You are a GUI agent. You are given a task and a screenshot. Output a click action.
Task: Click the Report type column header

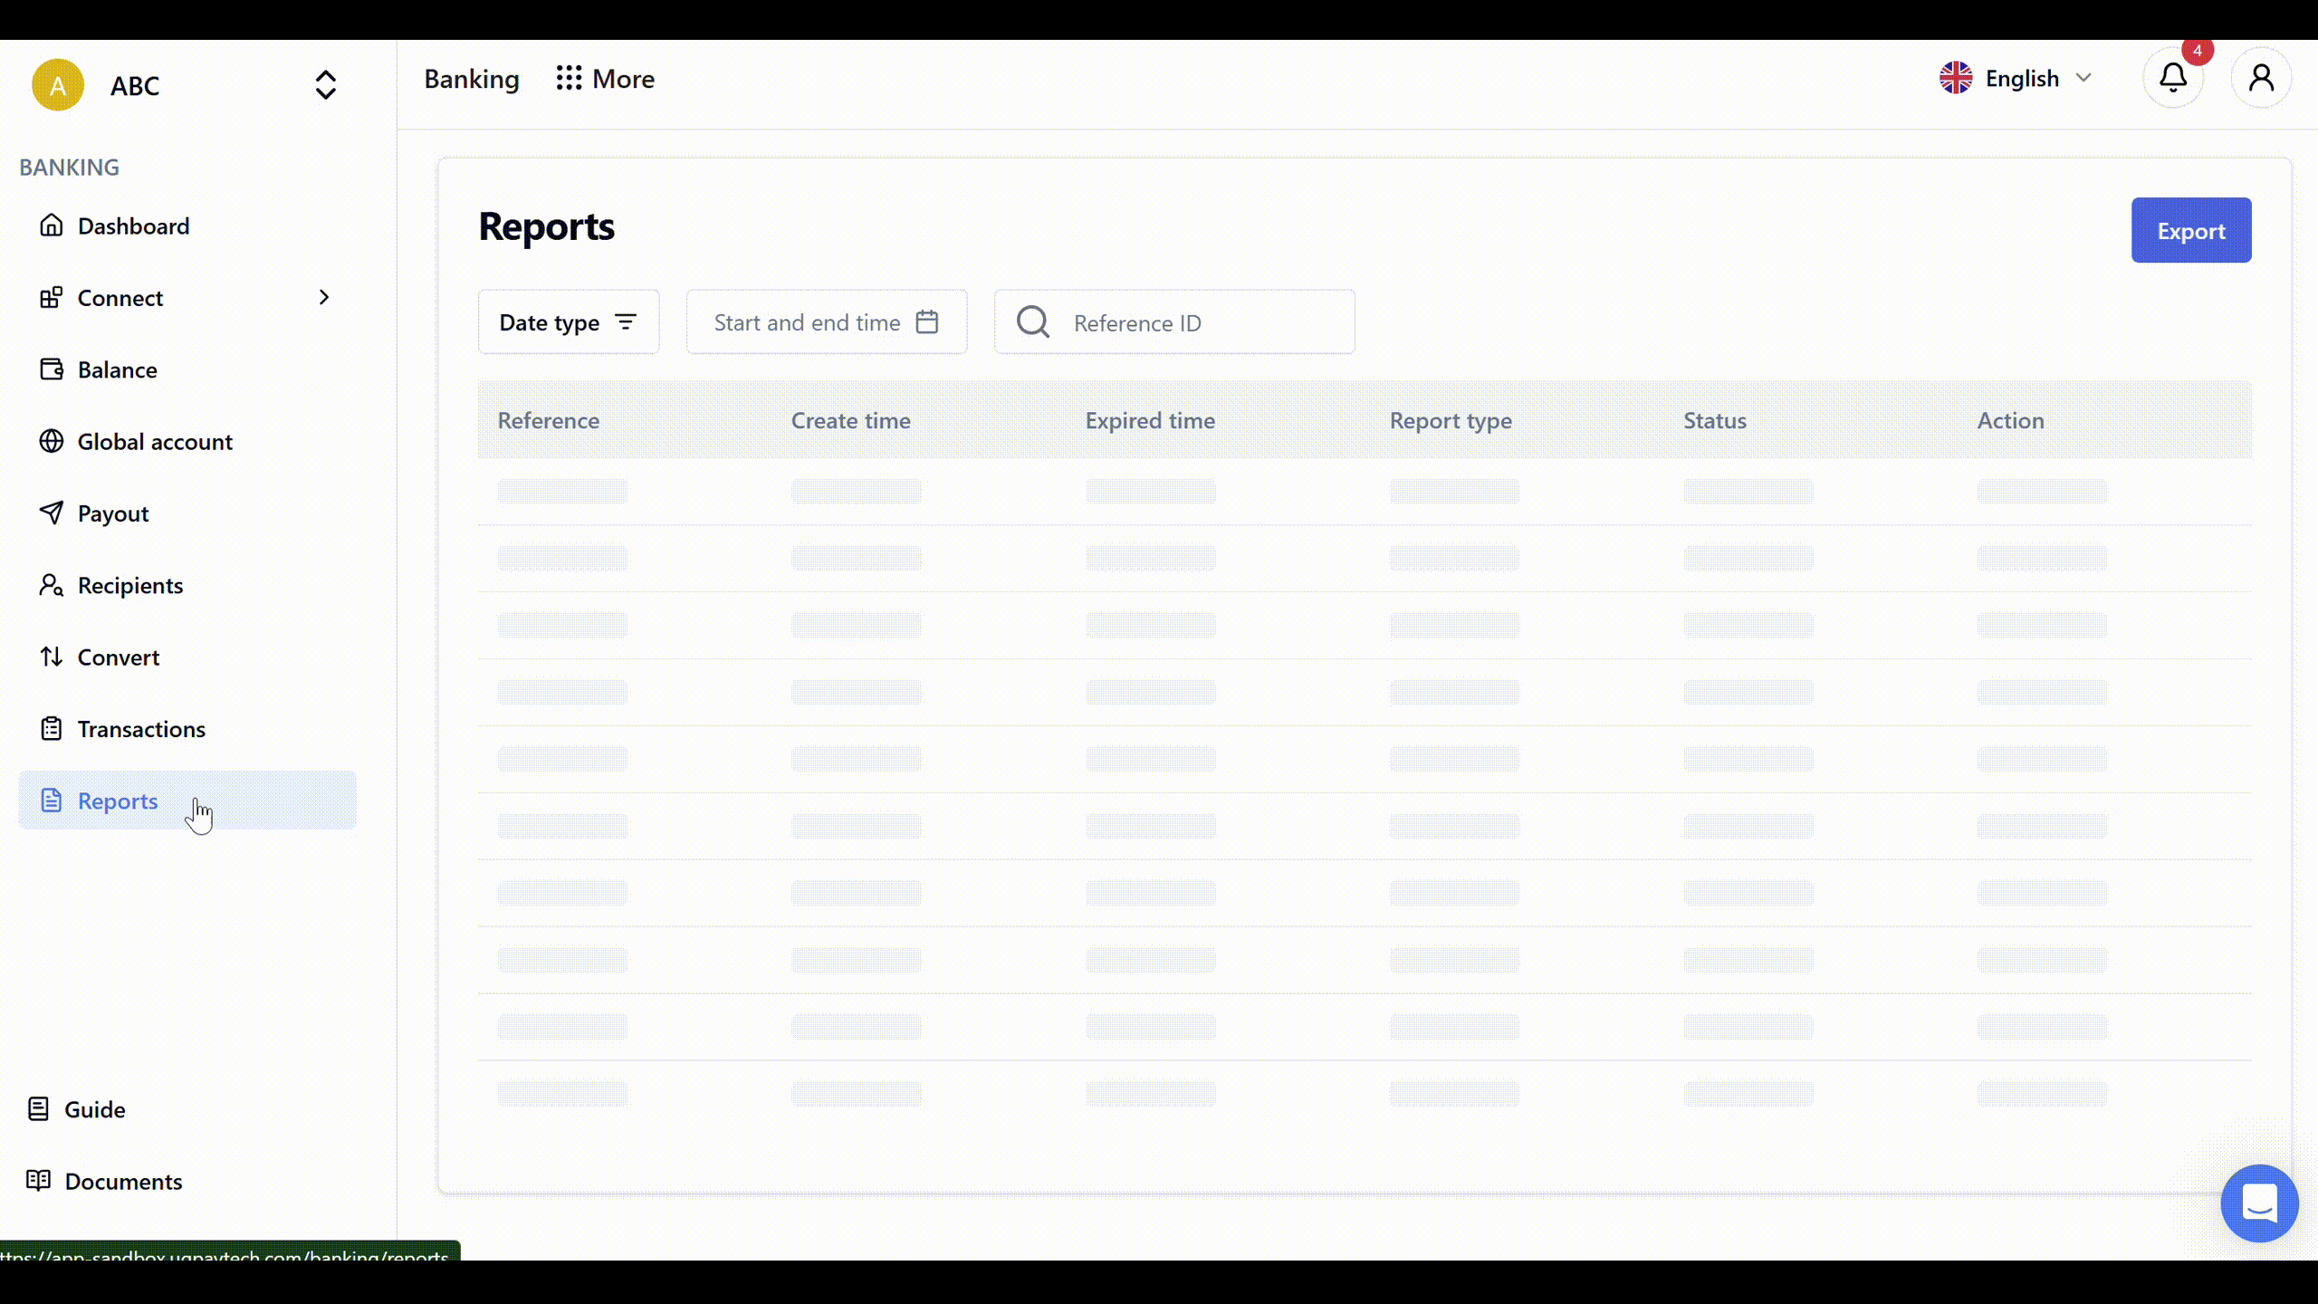1451,421
